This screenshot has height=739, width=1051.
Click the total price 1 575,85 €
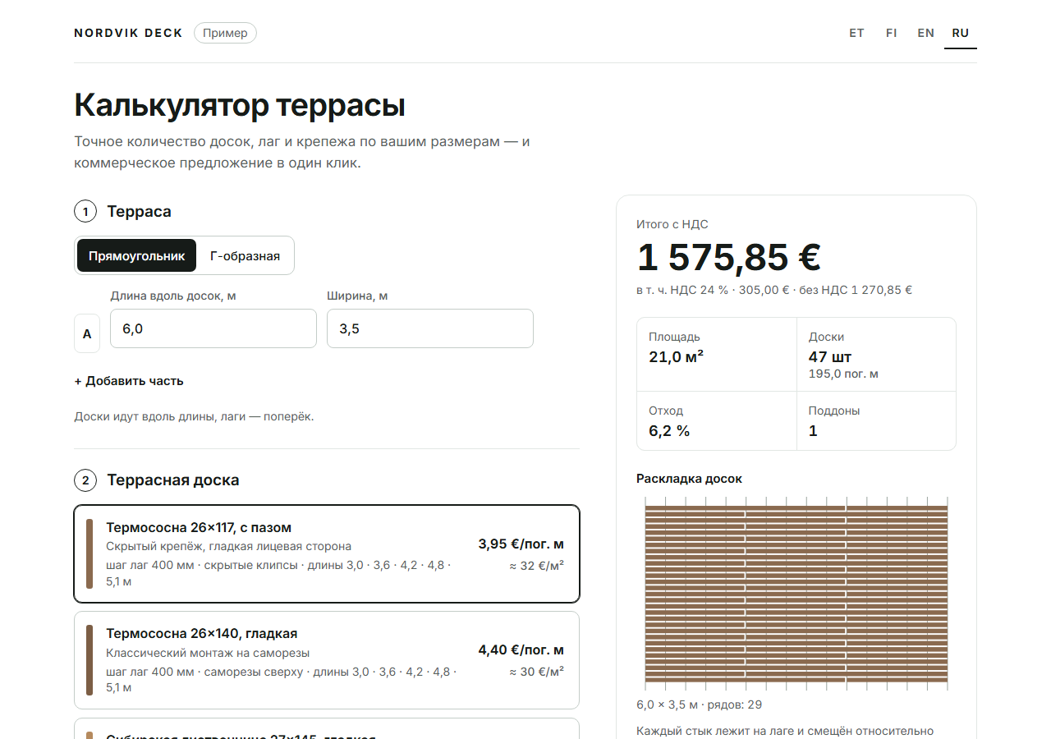point(729,258)
